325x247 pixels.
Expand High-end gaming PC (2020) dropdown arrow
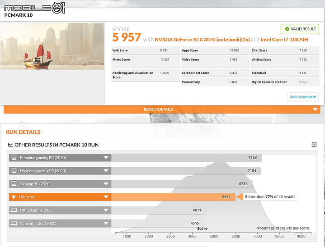pyautogui.click(x=106, y=171)
